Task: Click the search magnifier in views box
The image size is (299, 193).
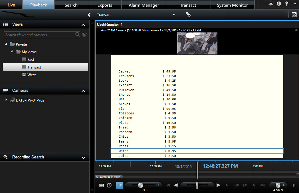Action: click(x=78, y=35)
